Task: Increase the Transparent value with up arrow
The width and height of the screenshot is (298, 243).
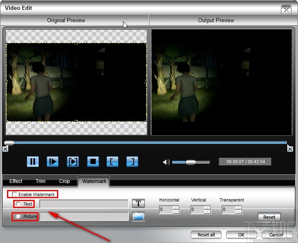Action: tap(239, 208)
